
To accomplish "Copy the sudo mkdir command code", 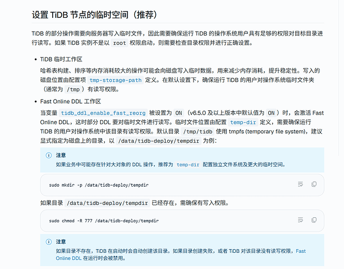I will (314, 184).
